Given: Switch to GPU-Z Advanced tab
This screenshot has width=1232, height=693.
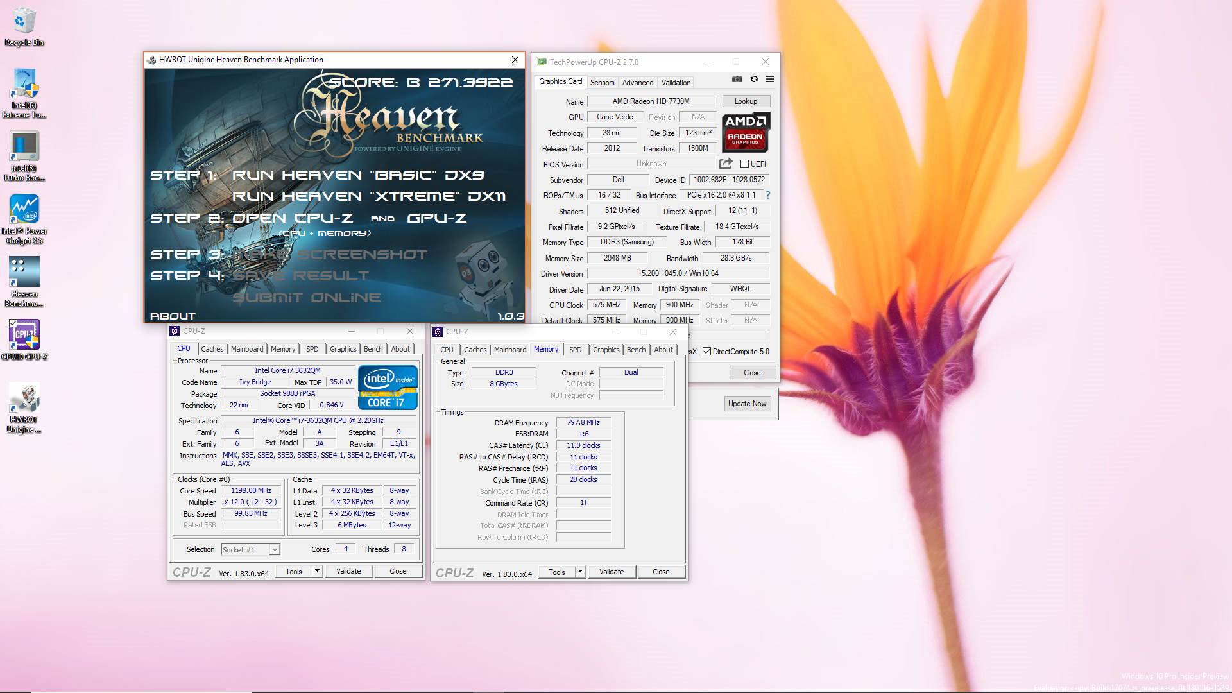Looking at the screenshot, I should click(638, 83).
